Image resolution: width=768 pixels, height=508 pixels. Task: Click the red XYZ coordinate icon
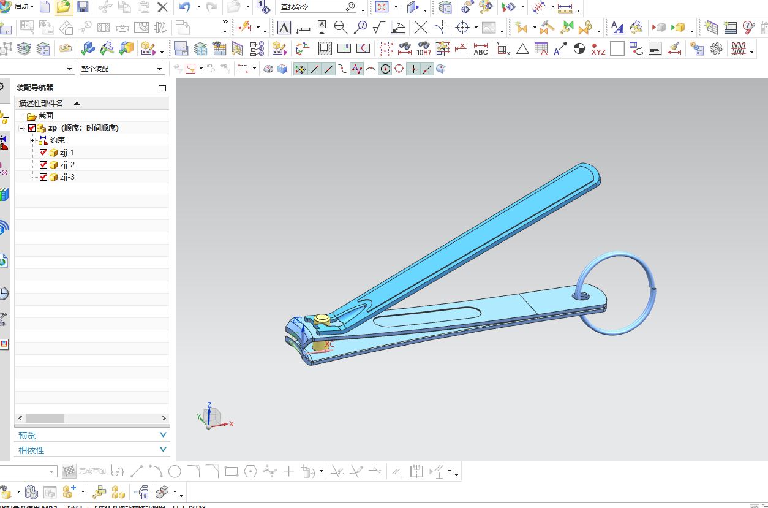click(598, 48)
